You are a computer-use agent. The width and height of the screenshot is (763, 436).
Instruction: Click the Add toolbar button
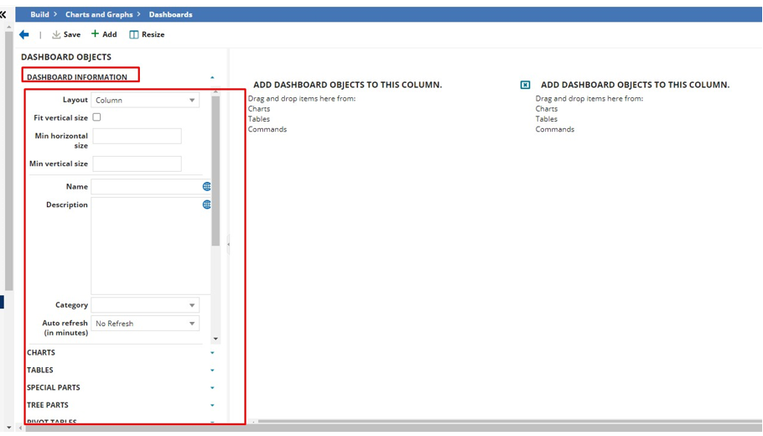pyautogui.click(x=104, y=34)
